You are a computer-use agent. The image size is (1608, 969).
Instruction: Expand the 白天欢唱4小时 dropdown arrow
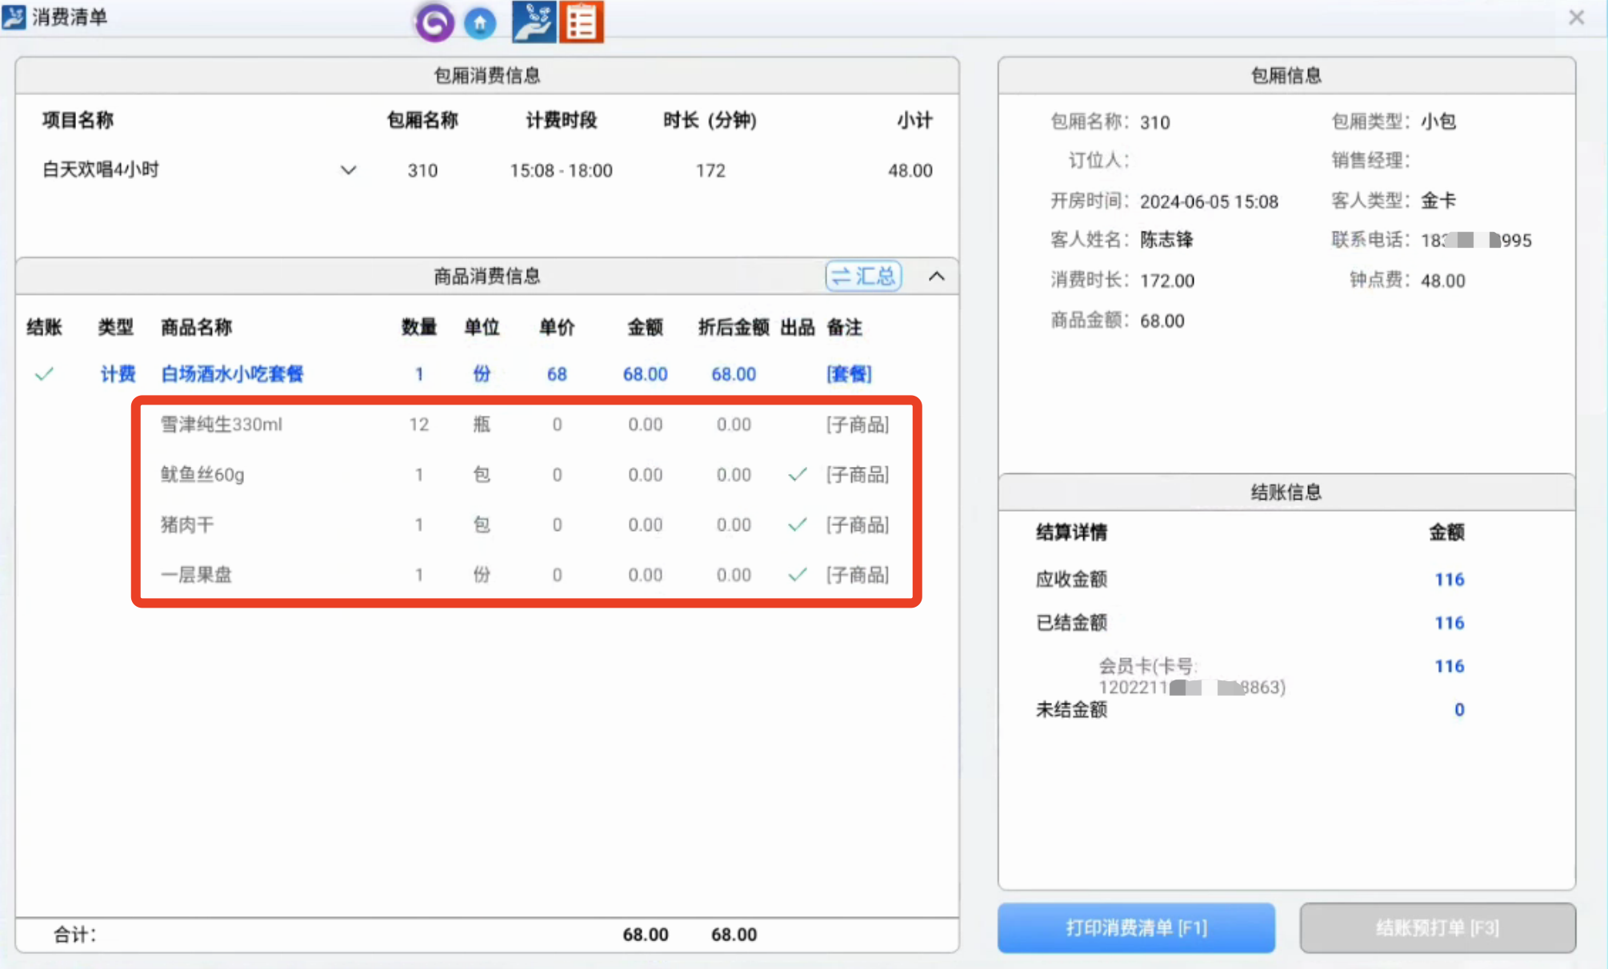(348, 170)
